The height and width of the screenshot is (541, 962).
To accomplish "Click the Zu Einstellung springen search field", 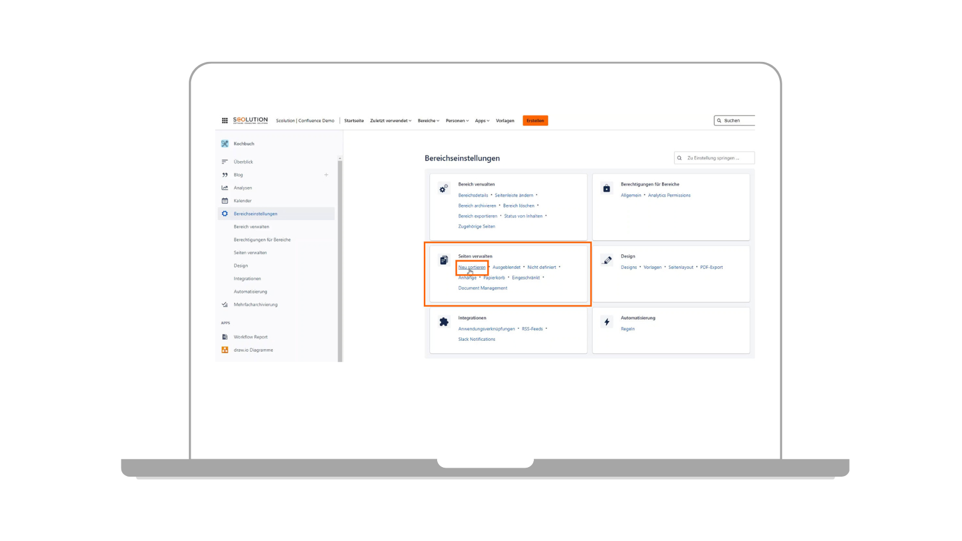I will click(715, 158).
